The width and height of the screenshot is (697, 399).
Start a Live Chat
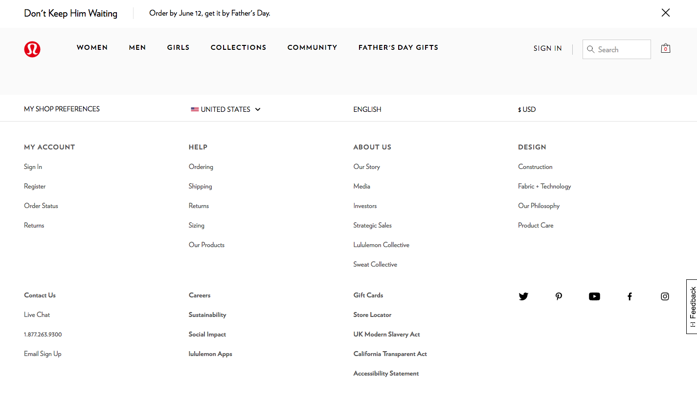click(37, 315)
